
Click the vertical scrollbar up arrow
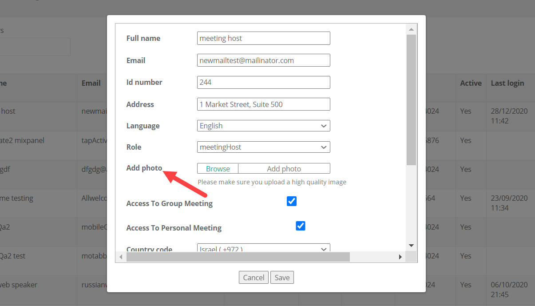click(x=411, y=29)
